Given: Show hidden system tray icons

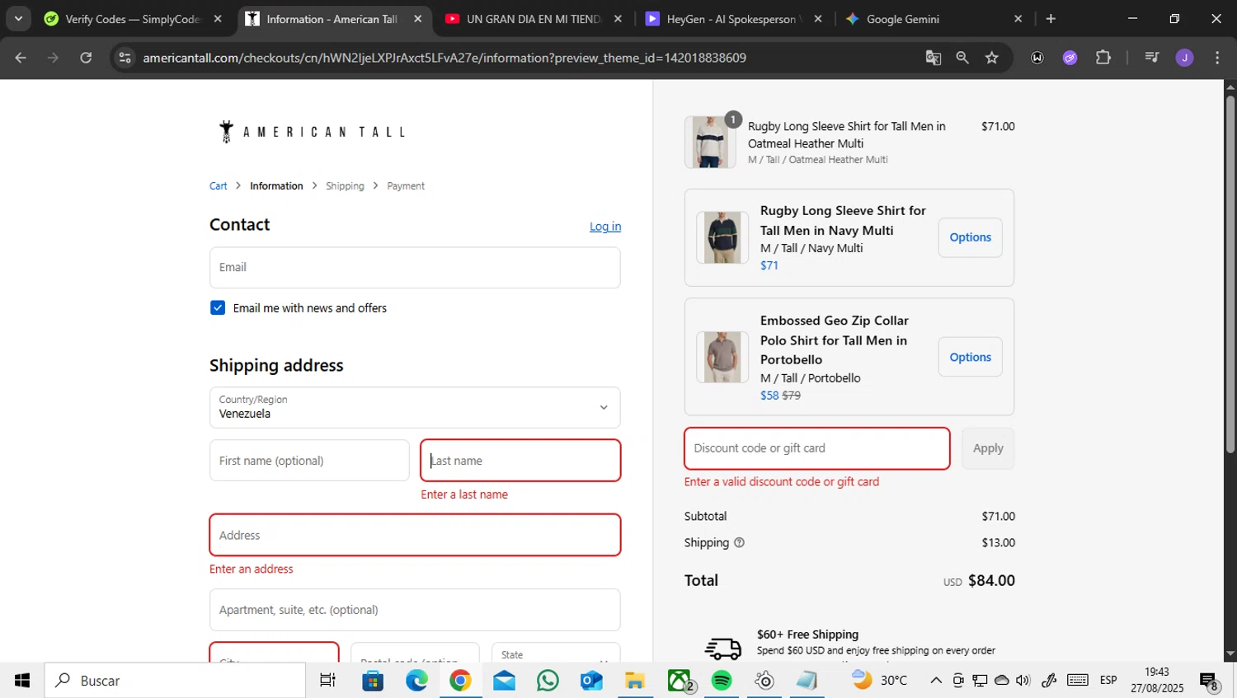Looking at the screenshot, I should pos(936,681).
